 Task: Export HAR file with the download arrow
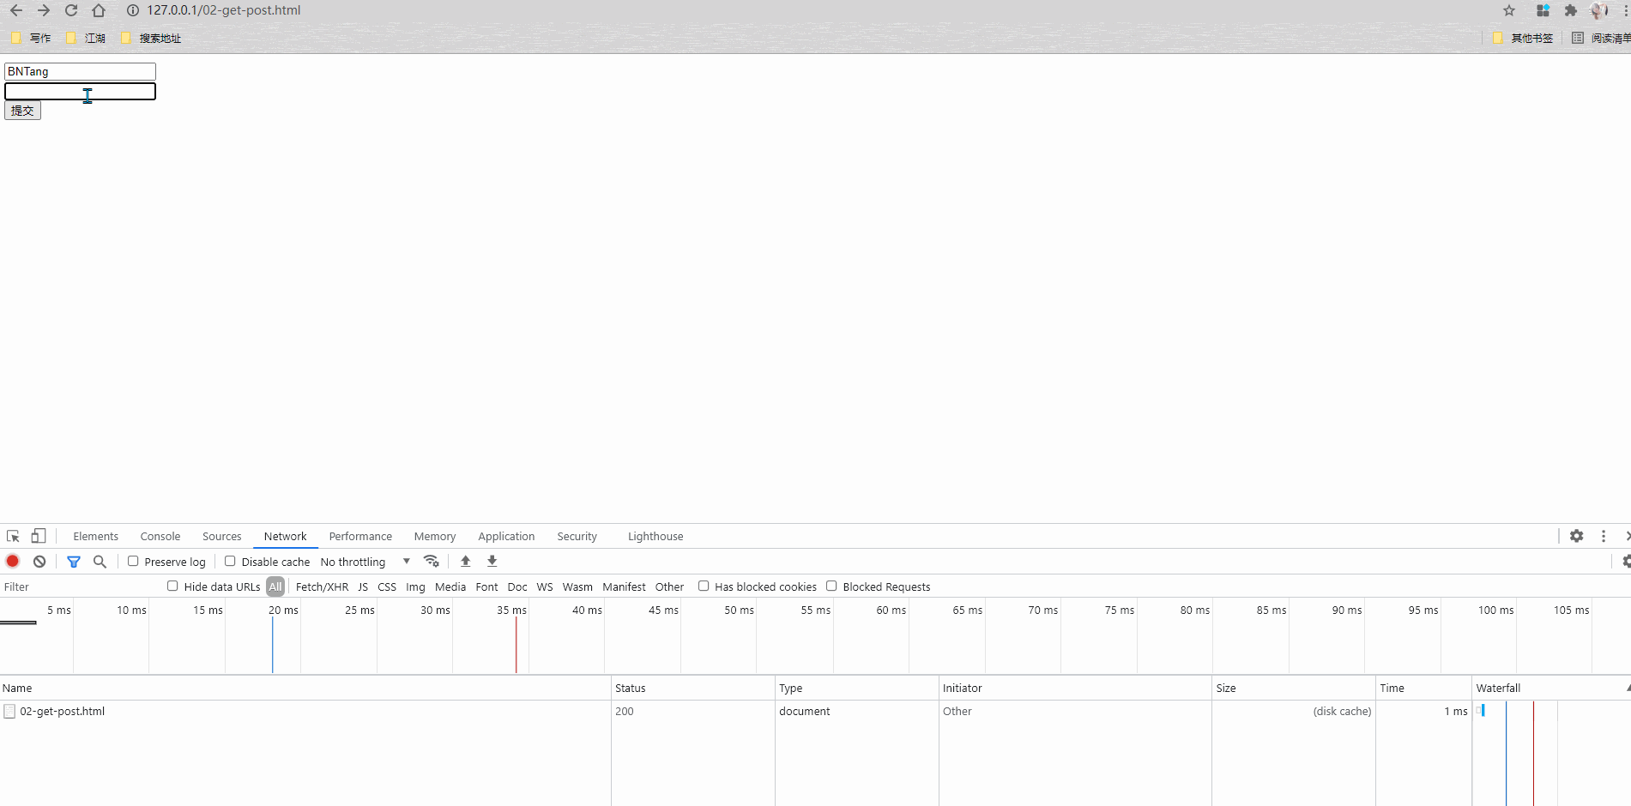(x=492, y=561)
